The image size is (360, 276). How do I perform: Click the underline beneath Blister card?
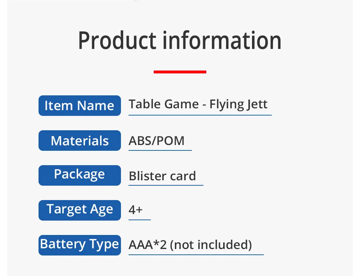166,185
